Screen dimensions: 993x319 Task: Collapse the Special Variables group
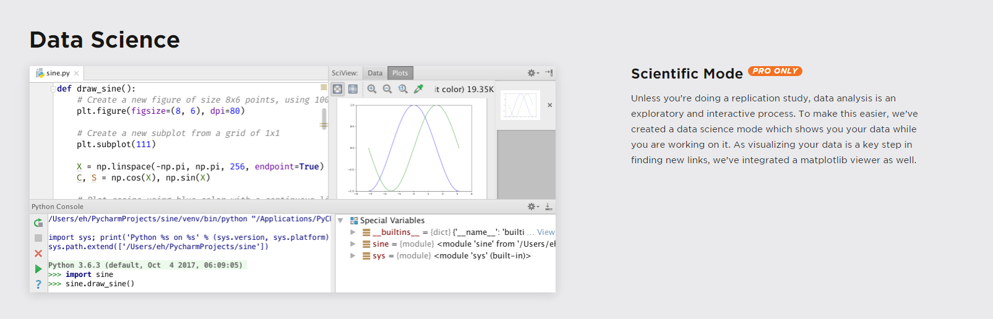coord(340,221)
